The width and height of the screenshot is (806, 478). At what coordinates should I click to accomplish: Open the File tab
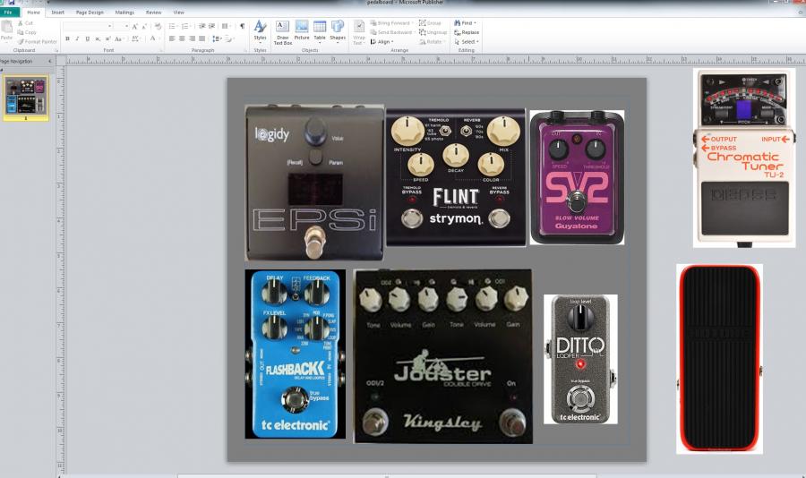coord(9,13)
